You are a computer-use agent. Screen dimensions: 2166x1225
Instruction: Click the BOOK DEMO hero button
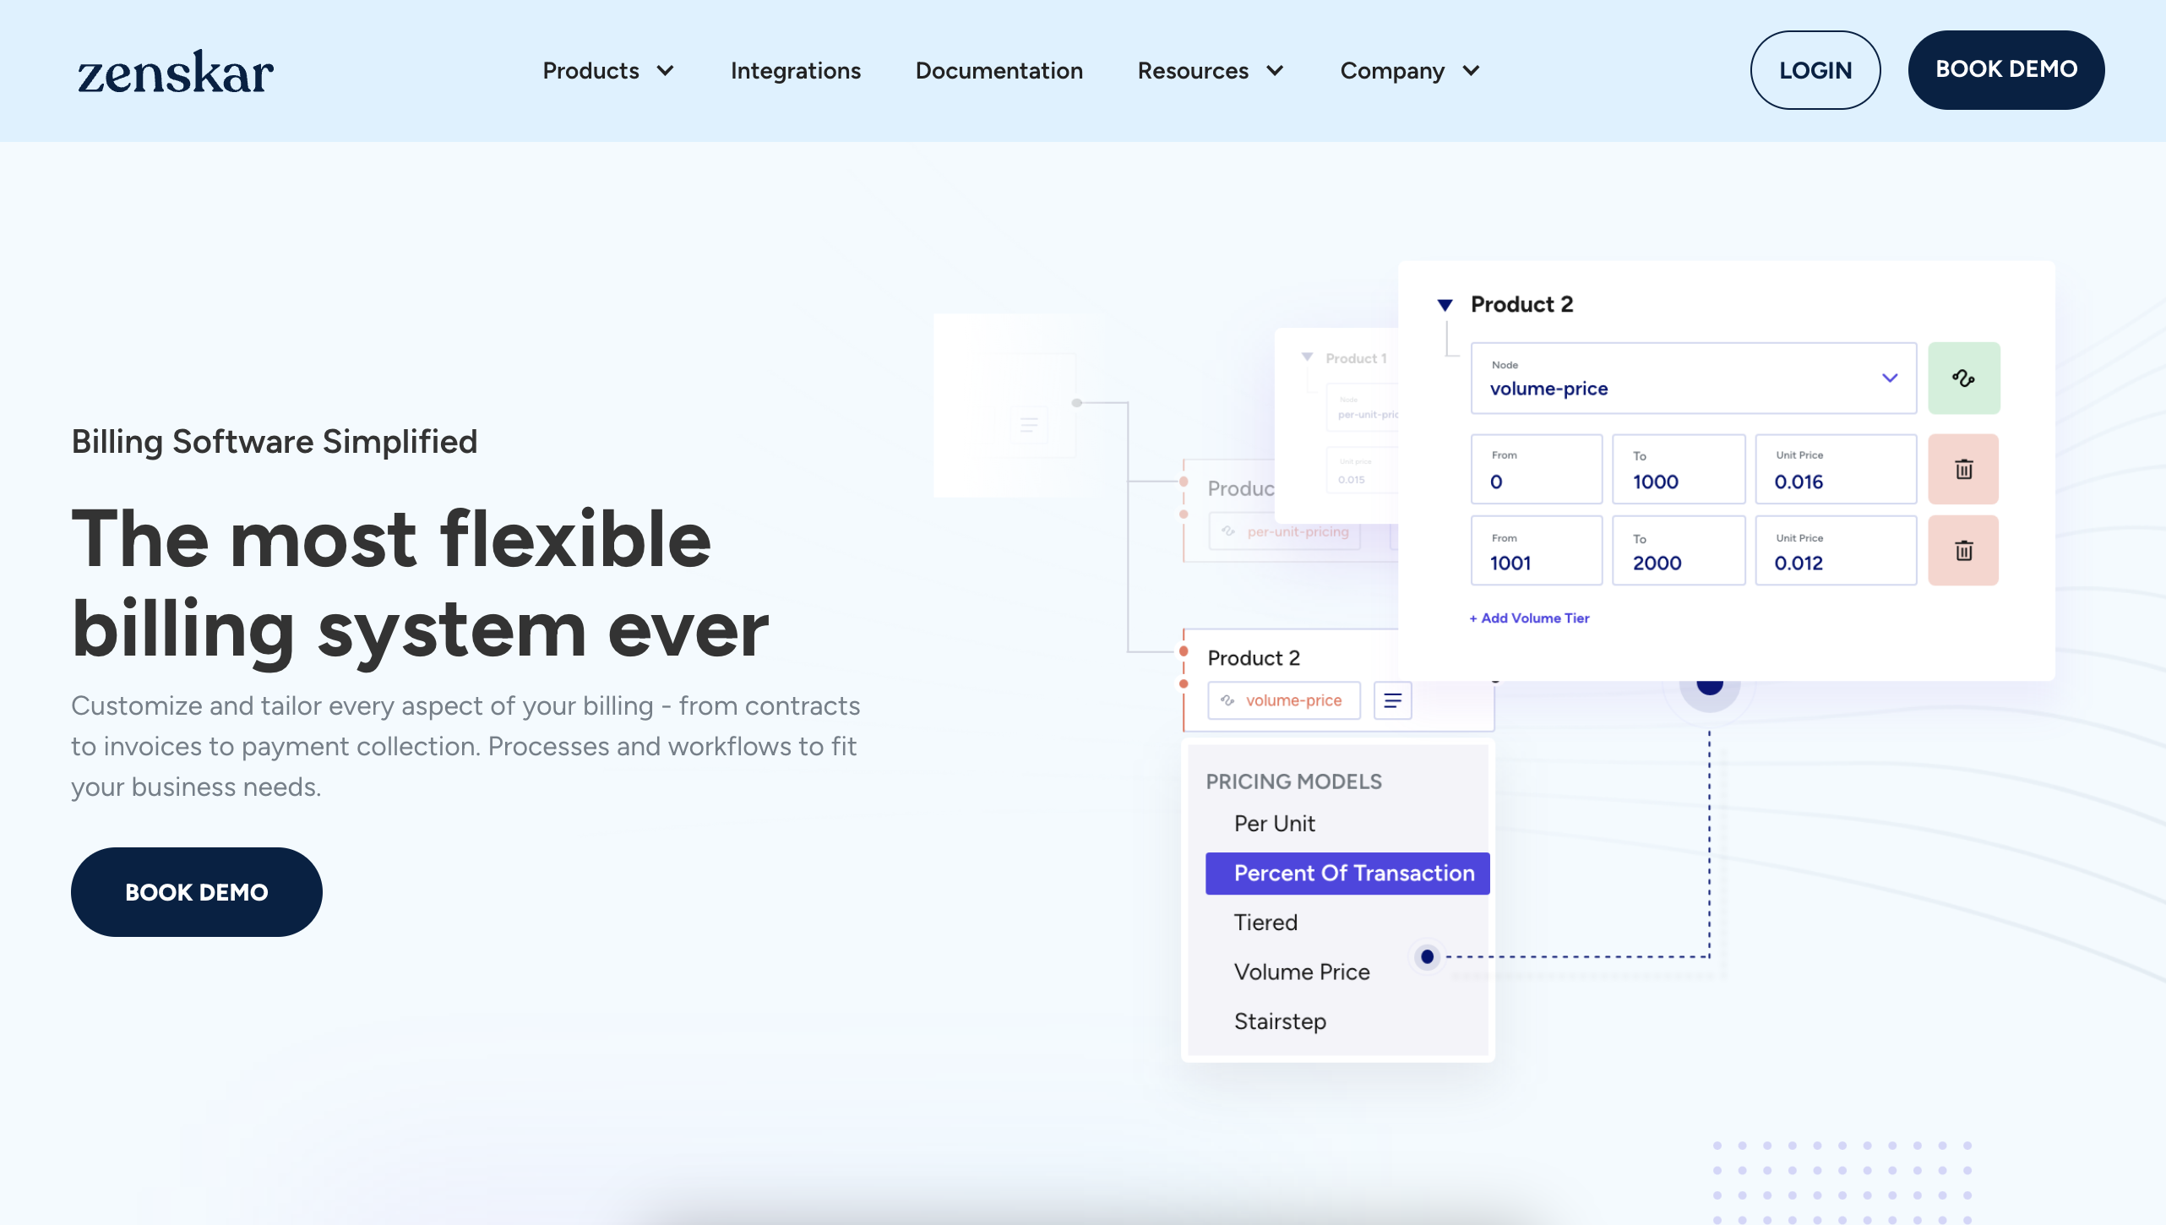[x=196, y=891]
